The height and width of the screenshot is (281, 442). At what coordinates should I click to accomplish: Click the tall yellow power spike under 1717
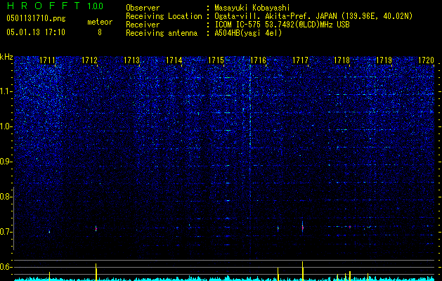pyautogui.click(x=302, y=271)
